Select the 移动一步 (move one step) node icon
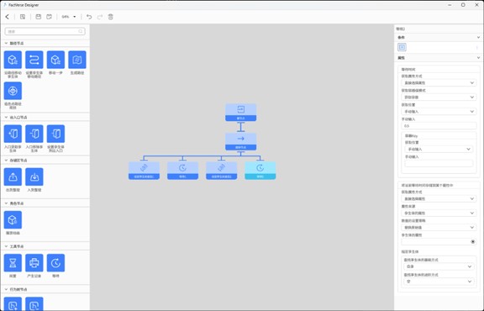Image resolution: width=484 pixels, height=311 pixels. [55, 60]
